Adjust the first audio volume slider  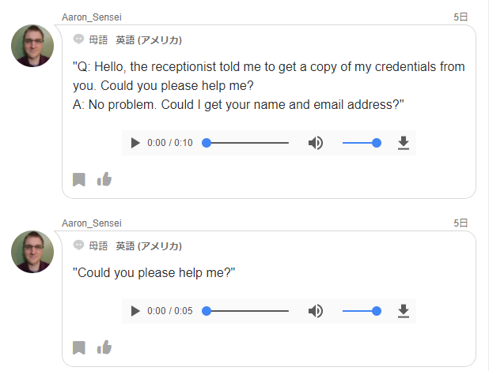tap(361, 143)
